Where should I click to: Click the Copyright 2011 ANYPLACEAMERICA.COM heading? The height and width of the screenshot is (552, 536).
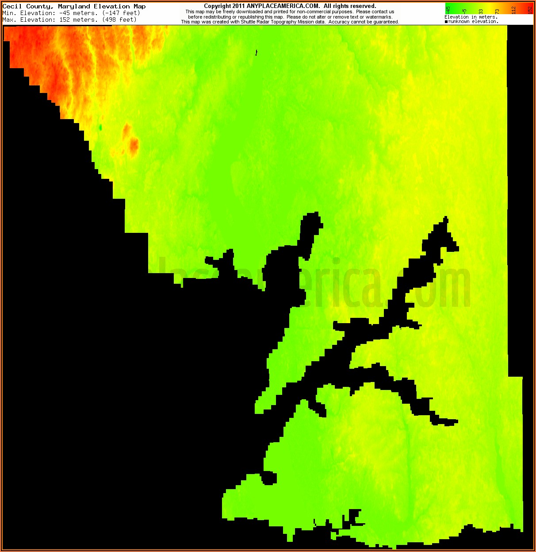click(290, 6)
